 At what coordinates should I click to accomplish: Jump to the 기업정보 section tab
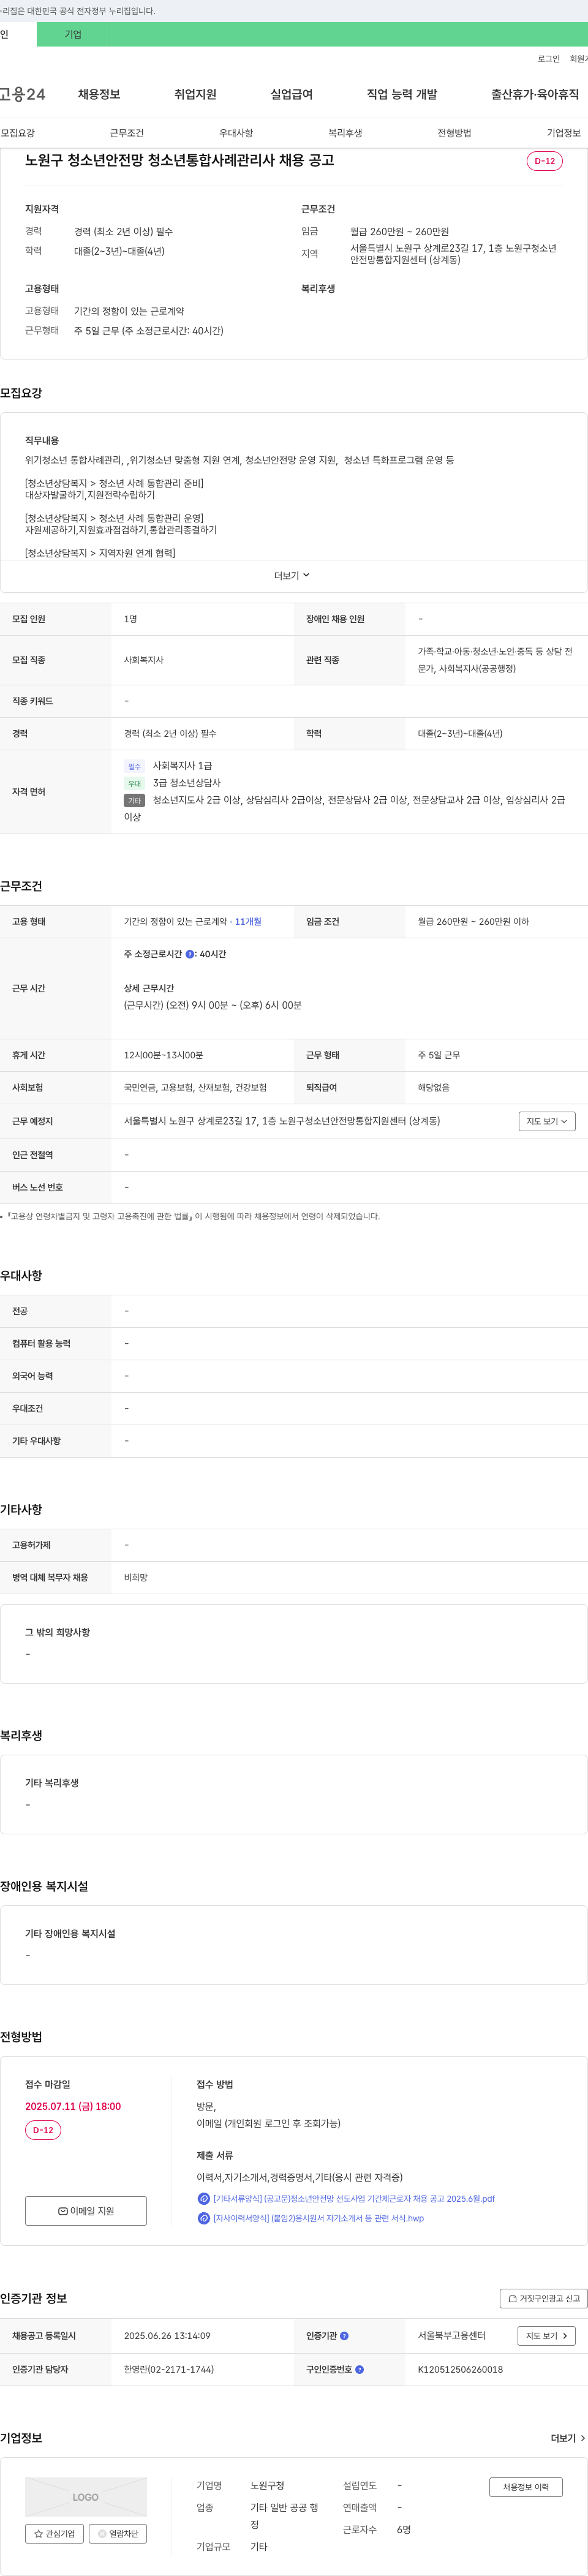563,133
